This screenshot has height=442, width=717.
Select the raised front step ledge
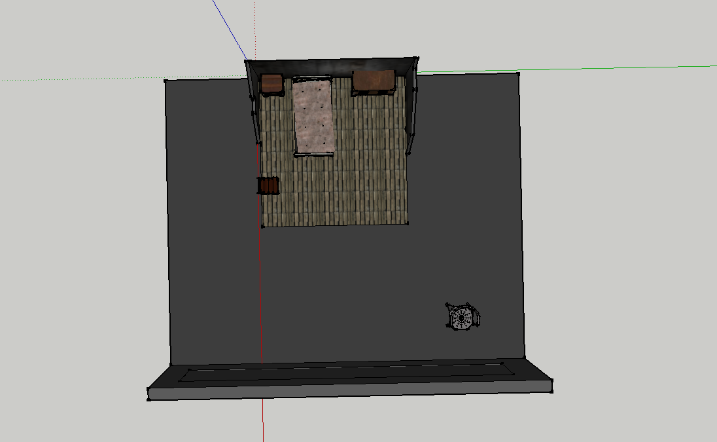[x=350, y=379]
